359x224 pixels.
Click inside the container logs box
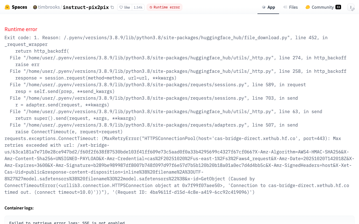179,221
